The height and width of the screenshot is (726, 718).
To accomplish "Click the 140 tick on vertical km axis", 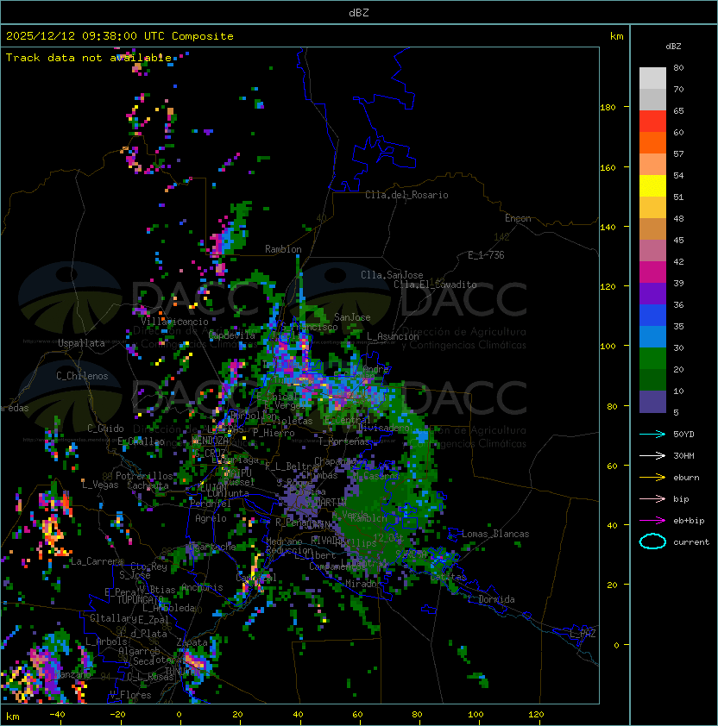I will pos(608,228).
